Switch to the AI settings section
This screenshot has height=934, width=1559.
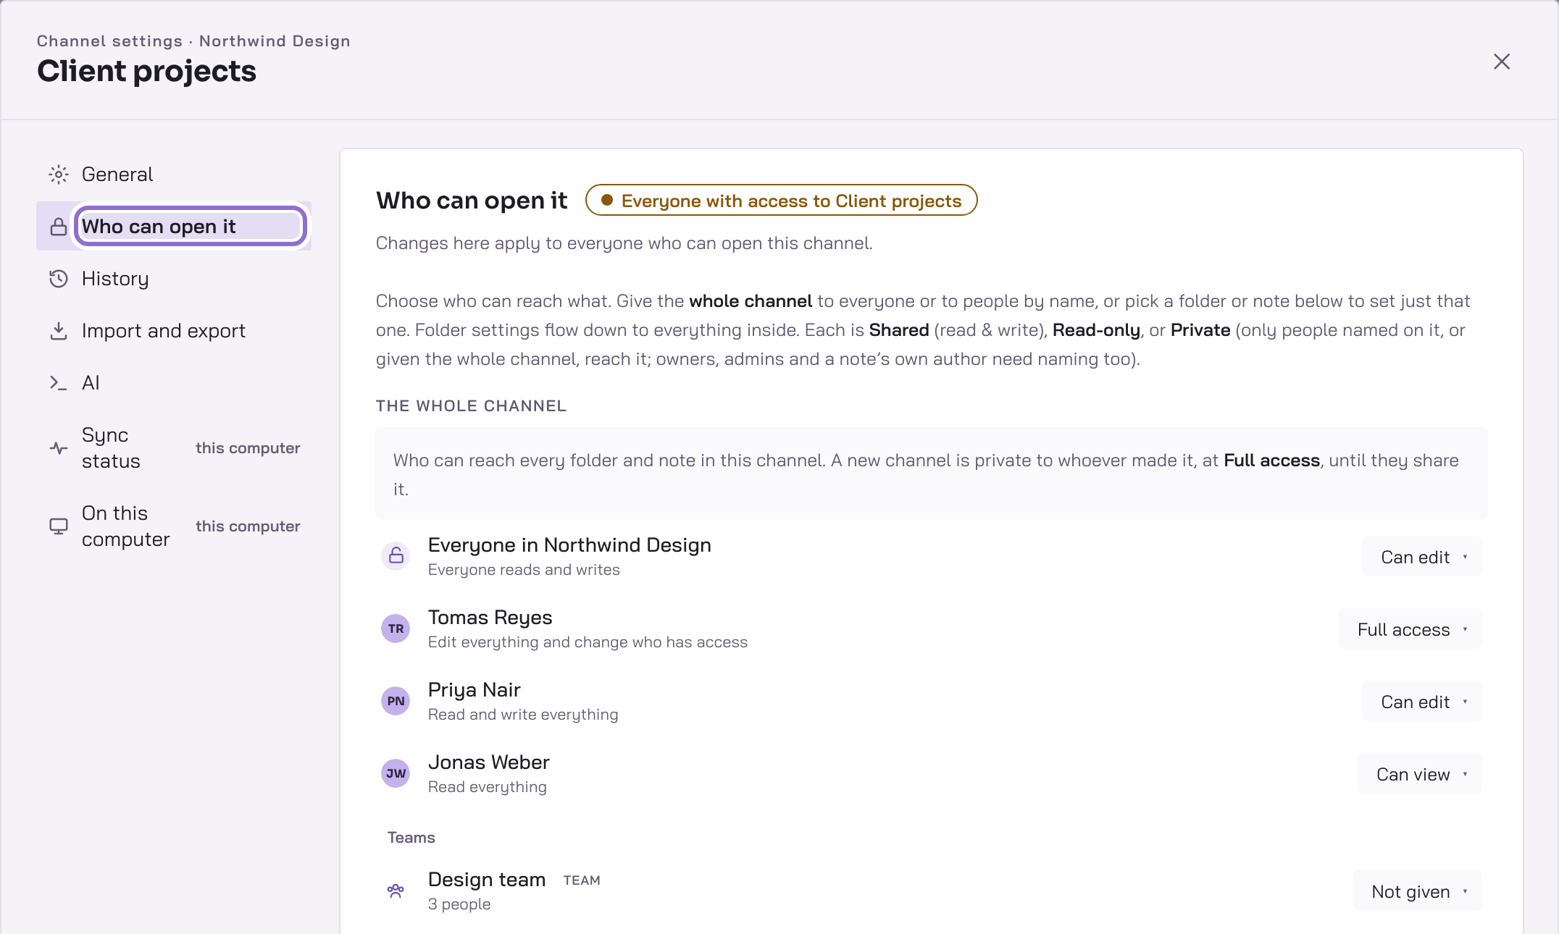pos(174,383)
